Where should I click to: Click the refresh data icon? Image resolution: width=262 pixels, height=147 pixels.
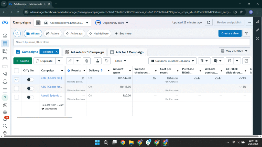tap(209, 22)
